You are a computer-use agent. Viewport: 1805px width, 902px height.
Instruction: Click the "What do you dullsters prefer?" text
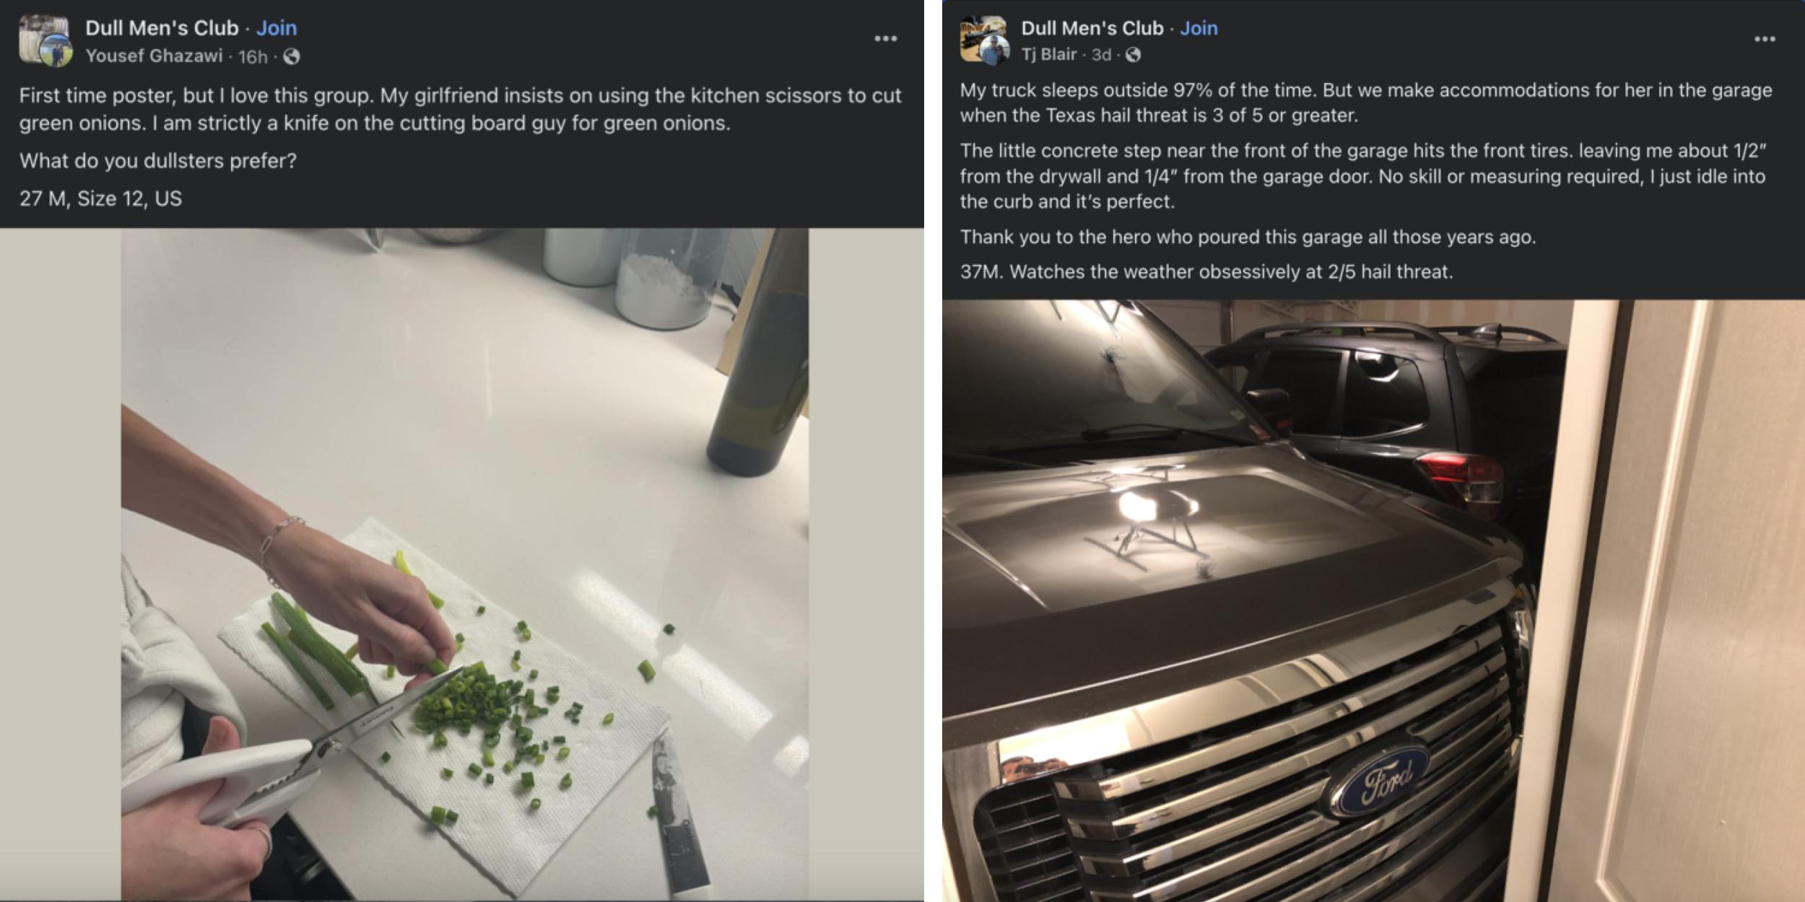(157, 160)
